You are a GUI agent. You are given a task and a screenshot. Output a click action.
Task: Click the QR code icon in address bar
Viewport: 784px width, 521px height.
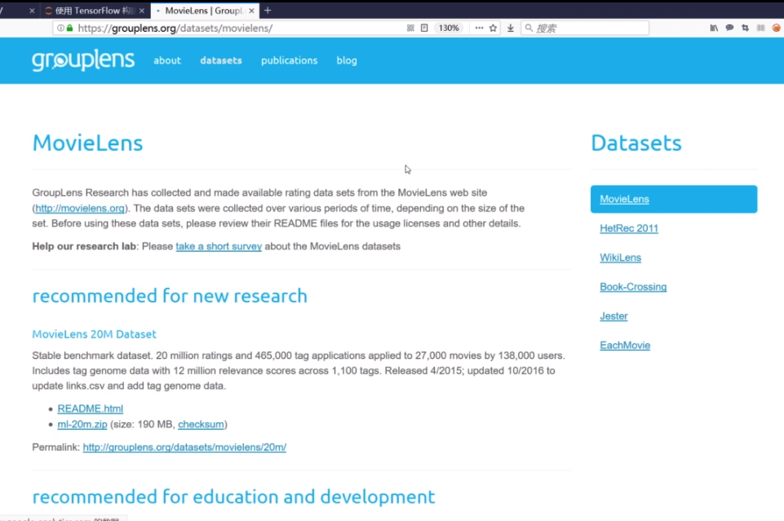(410, 28)
